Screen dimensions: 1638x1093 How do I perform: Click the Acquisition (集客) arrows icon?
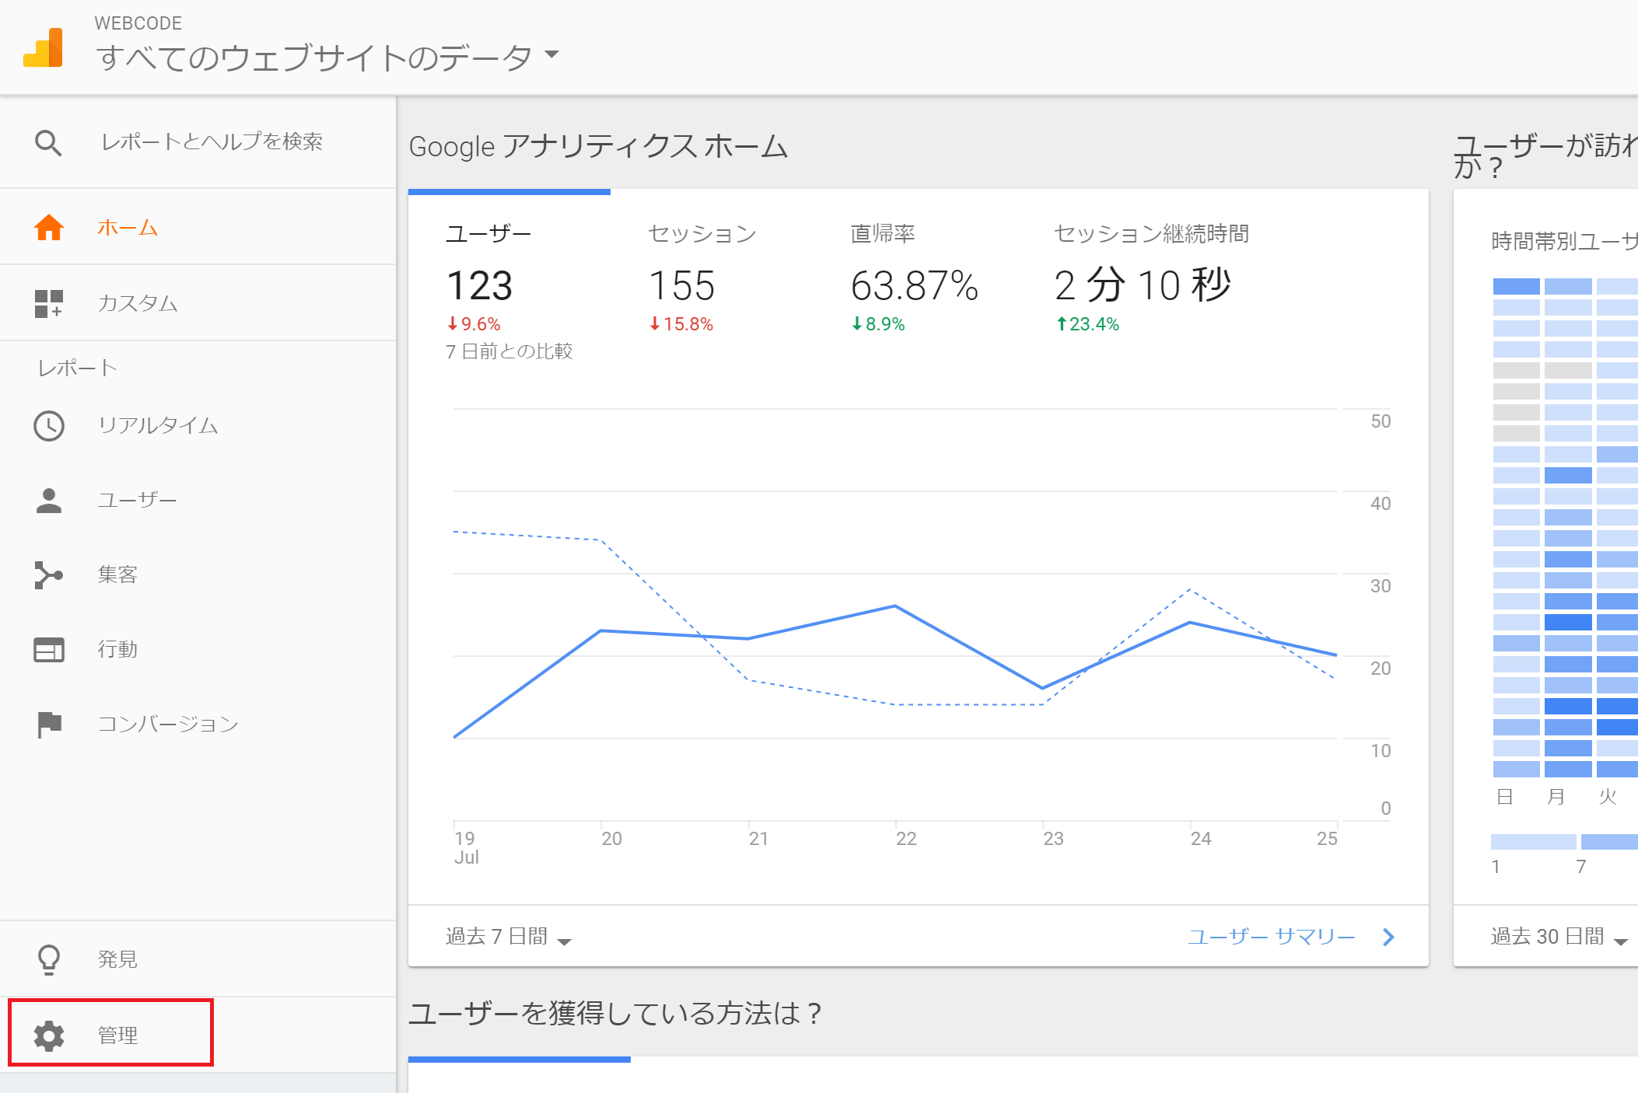pyautogui.click(x=48, y=575)
